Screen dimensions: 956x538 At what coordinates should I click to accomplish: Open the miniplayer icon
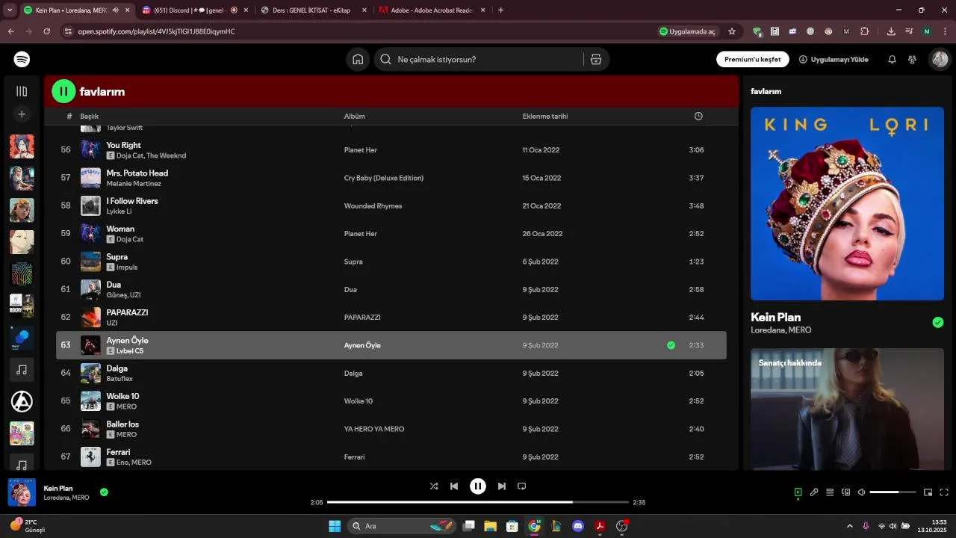tap(928, 492)
